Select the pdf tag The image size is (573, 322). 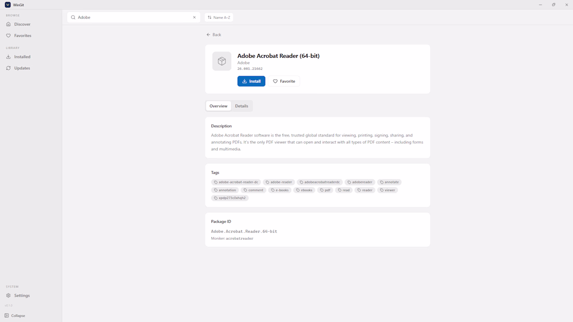click(x=325, y=190)
